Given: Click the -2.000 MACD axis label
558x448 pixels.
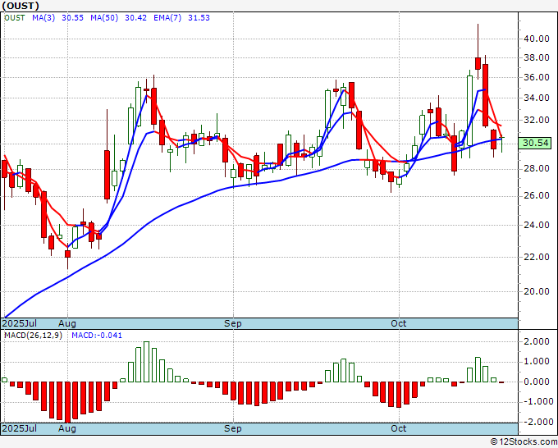Looking at the screenshot, I should coord(537,422).
